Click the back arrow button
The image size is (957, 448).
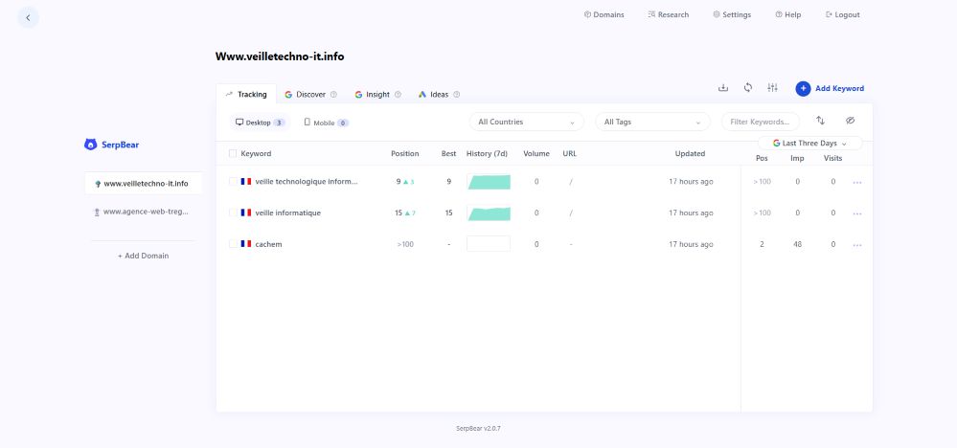[x=28, y=17]
